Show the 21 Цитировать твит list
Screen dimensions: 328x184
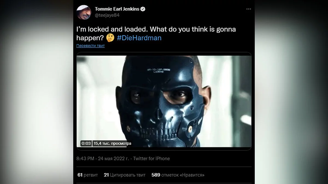(125, 175)
